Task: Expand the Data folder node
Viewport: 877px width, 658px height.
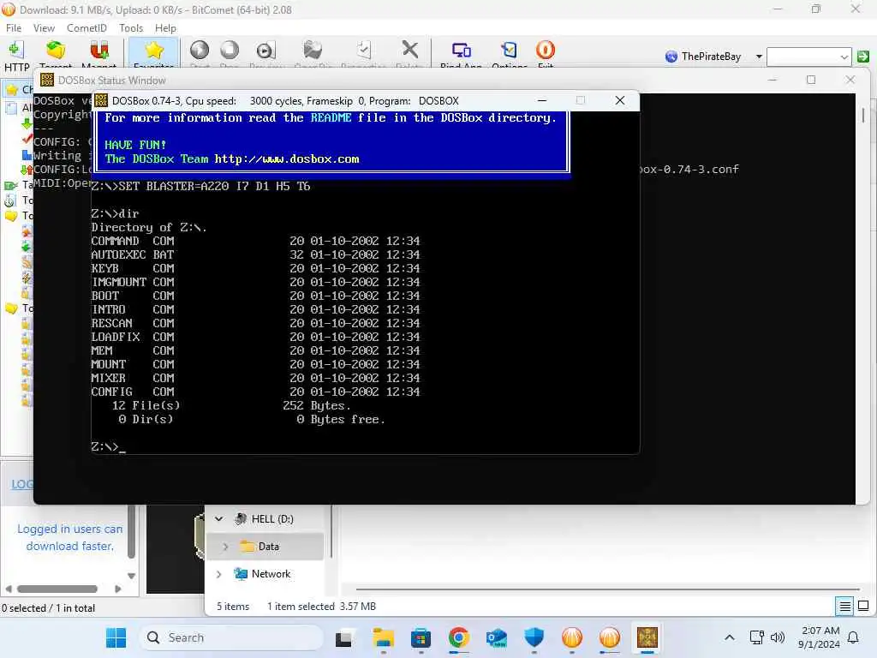Action: click(225, 546)
